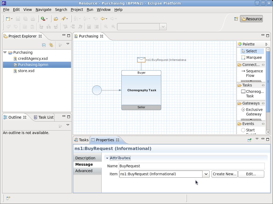Collapse the Tasks palette drawer

[x=251, y=85]
